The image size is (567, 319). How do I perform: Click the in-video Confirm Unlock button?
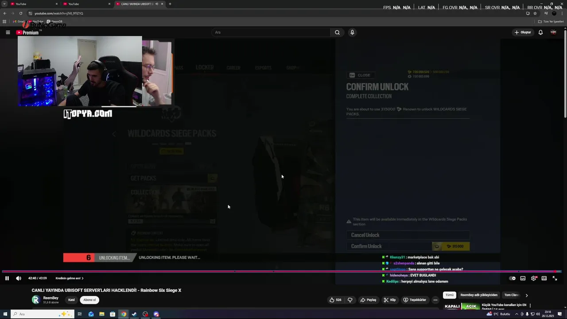point(408,246)
